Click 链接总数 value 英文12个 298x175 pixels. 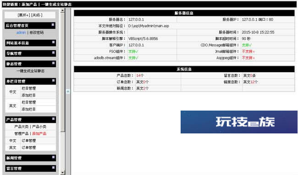250,82
